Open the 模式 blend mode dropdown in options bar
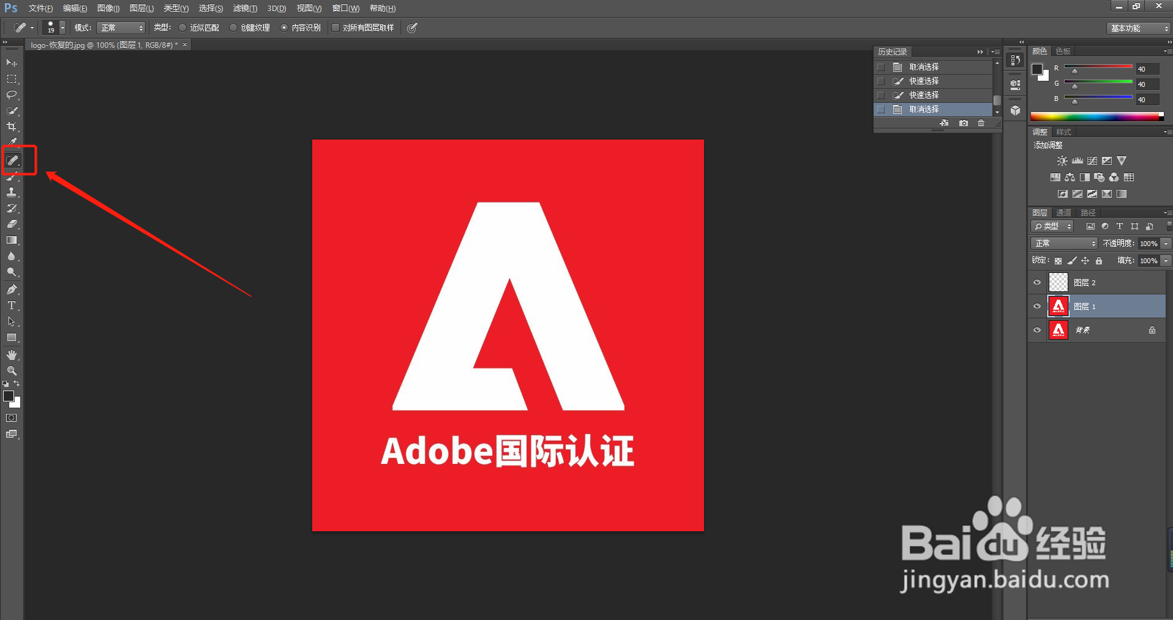Screen dimensions: 1173x620 pyautogui.click(x=121, y=28)
